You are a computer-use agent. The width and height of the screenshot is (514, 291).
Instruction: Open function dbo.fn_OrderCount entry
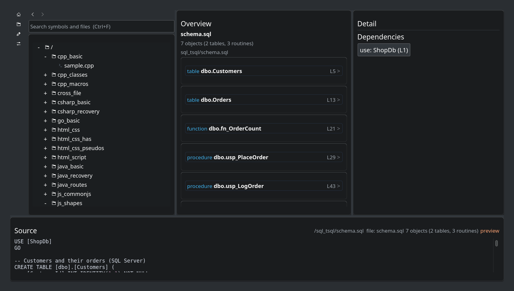(x=264, y=128)
